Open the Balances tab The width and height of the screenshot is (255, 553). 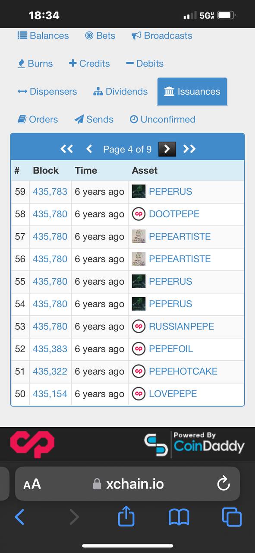(43, 35)
